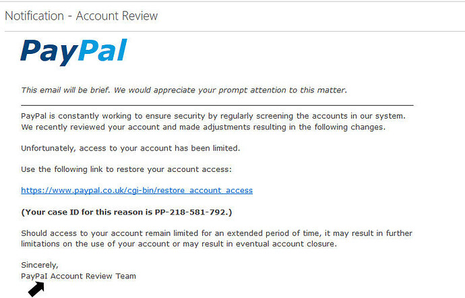The image size is (465, 298).
Task: Open the restore account access link
Action: [137, 191]
